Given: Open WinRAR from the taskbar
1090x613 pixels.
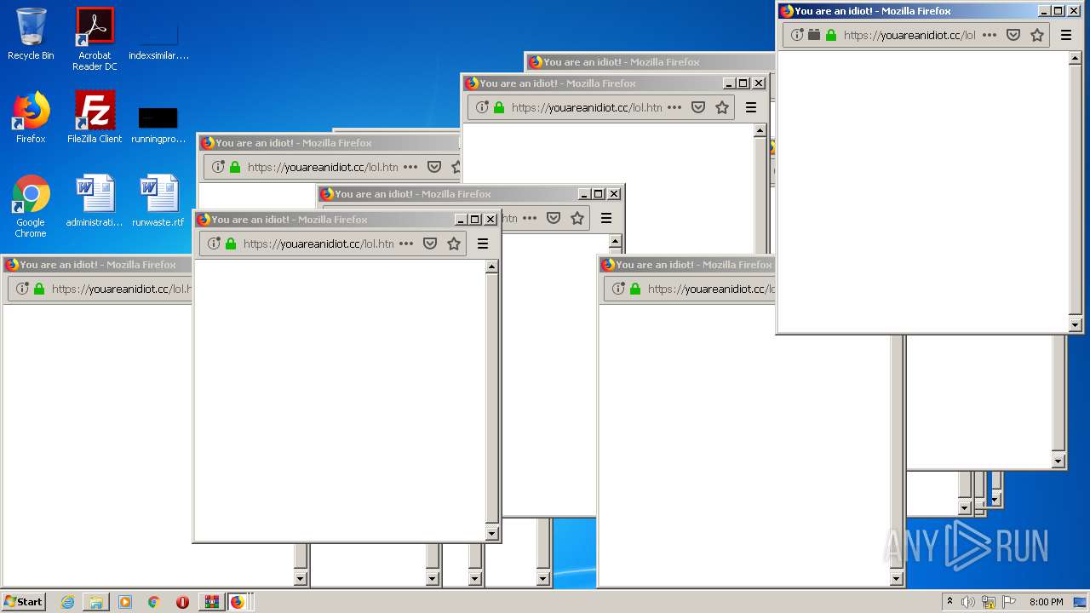Looking at the screenshot, I should (211, 602).
